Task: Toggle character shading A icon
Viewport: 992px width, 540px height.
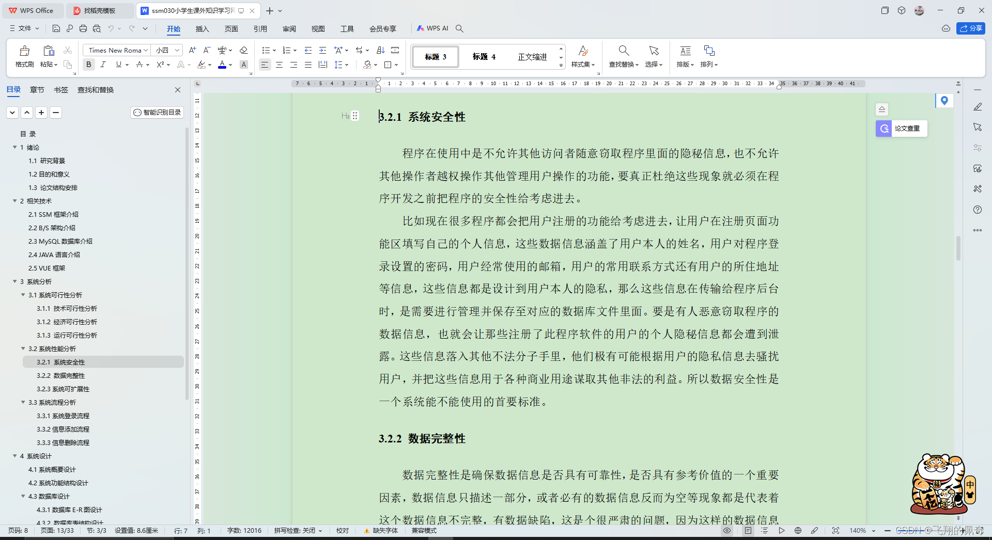Action: click(244, 65)
